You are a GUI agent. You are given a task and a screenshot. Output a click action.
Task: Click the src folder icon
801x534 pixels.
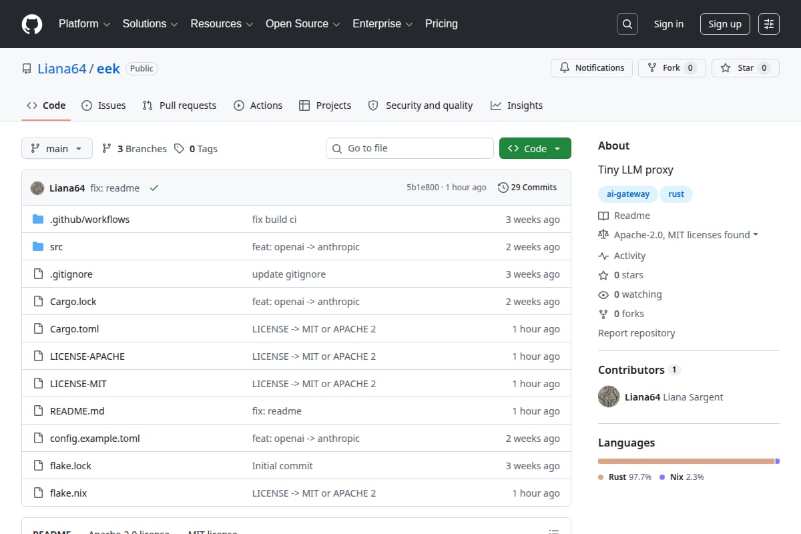click(38, 247)
